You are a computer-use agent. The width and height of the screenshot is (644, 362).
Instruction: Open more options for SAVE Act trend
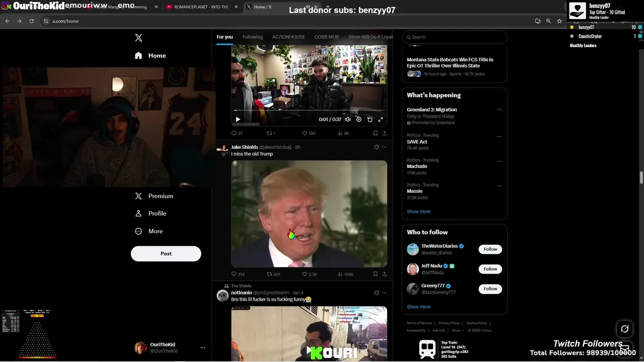click(x=499, y=136)
